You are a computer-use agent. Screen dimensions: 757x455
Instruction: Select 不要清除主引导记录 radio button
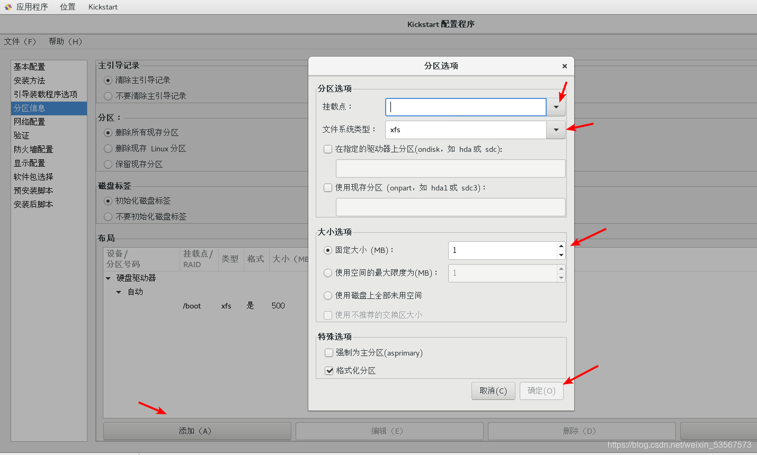click(x=108, y=96)
